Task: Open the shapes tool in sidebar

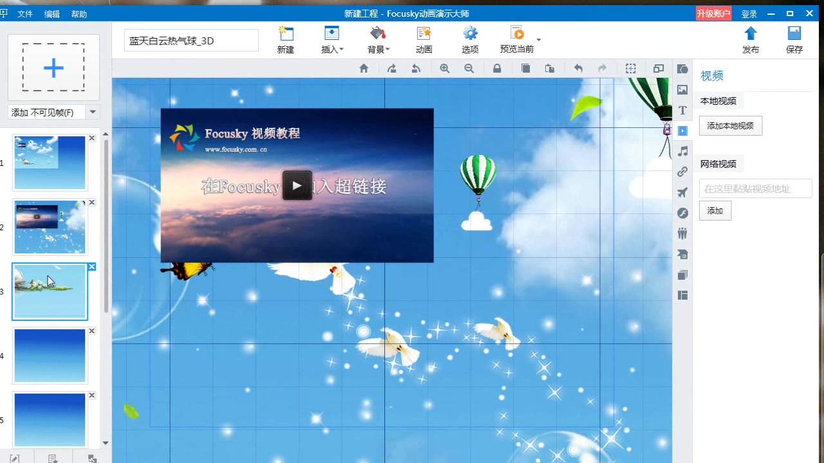Action: pos(683,69)
